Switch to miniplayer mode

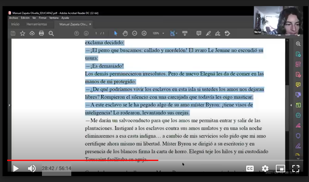280,168
